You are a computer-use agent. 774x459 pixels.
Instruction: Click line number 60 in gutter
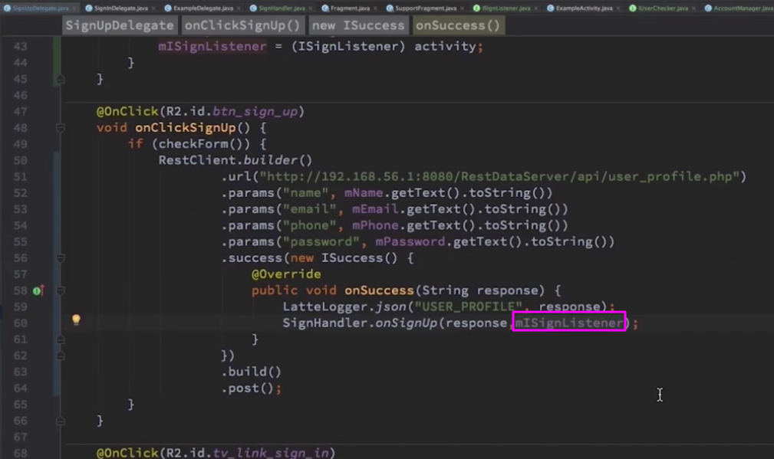[x=20, y=323]
